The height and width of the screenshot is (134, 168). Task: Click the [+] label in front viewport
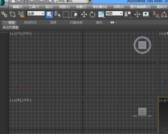12,100
